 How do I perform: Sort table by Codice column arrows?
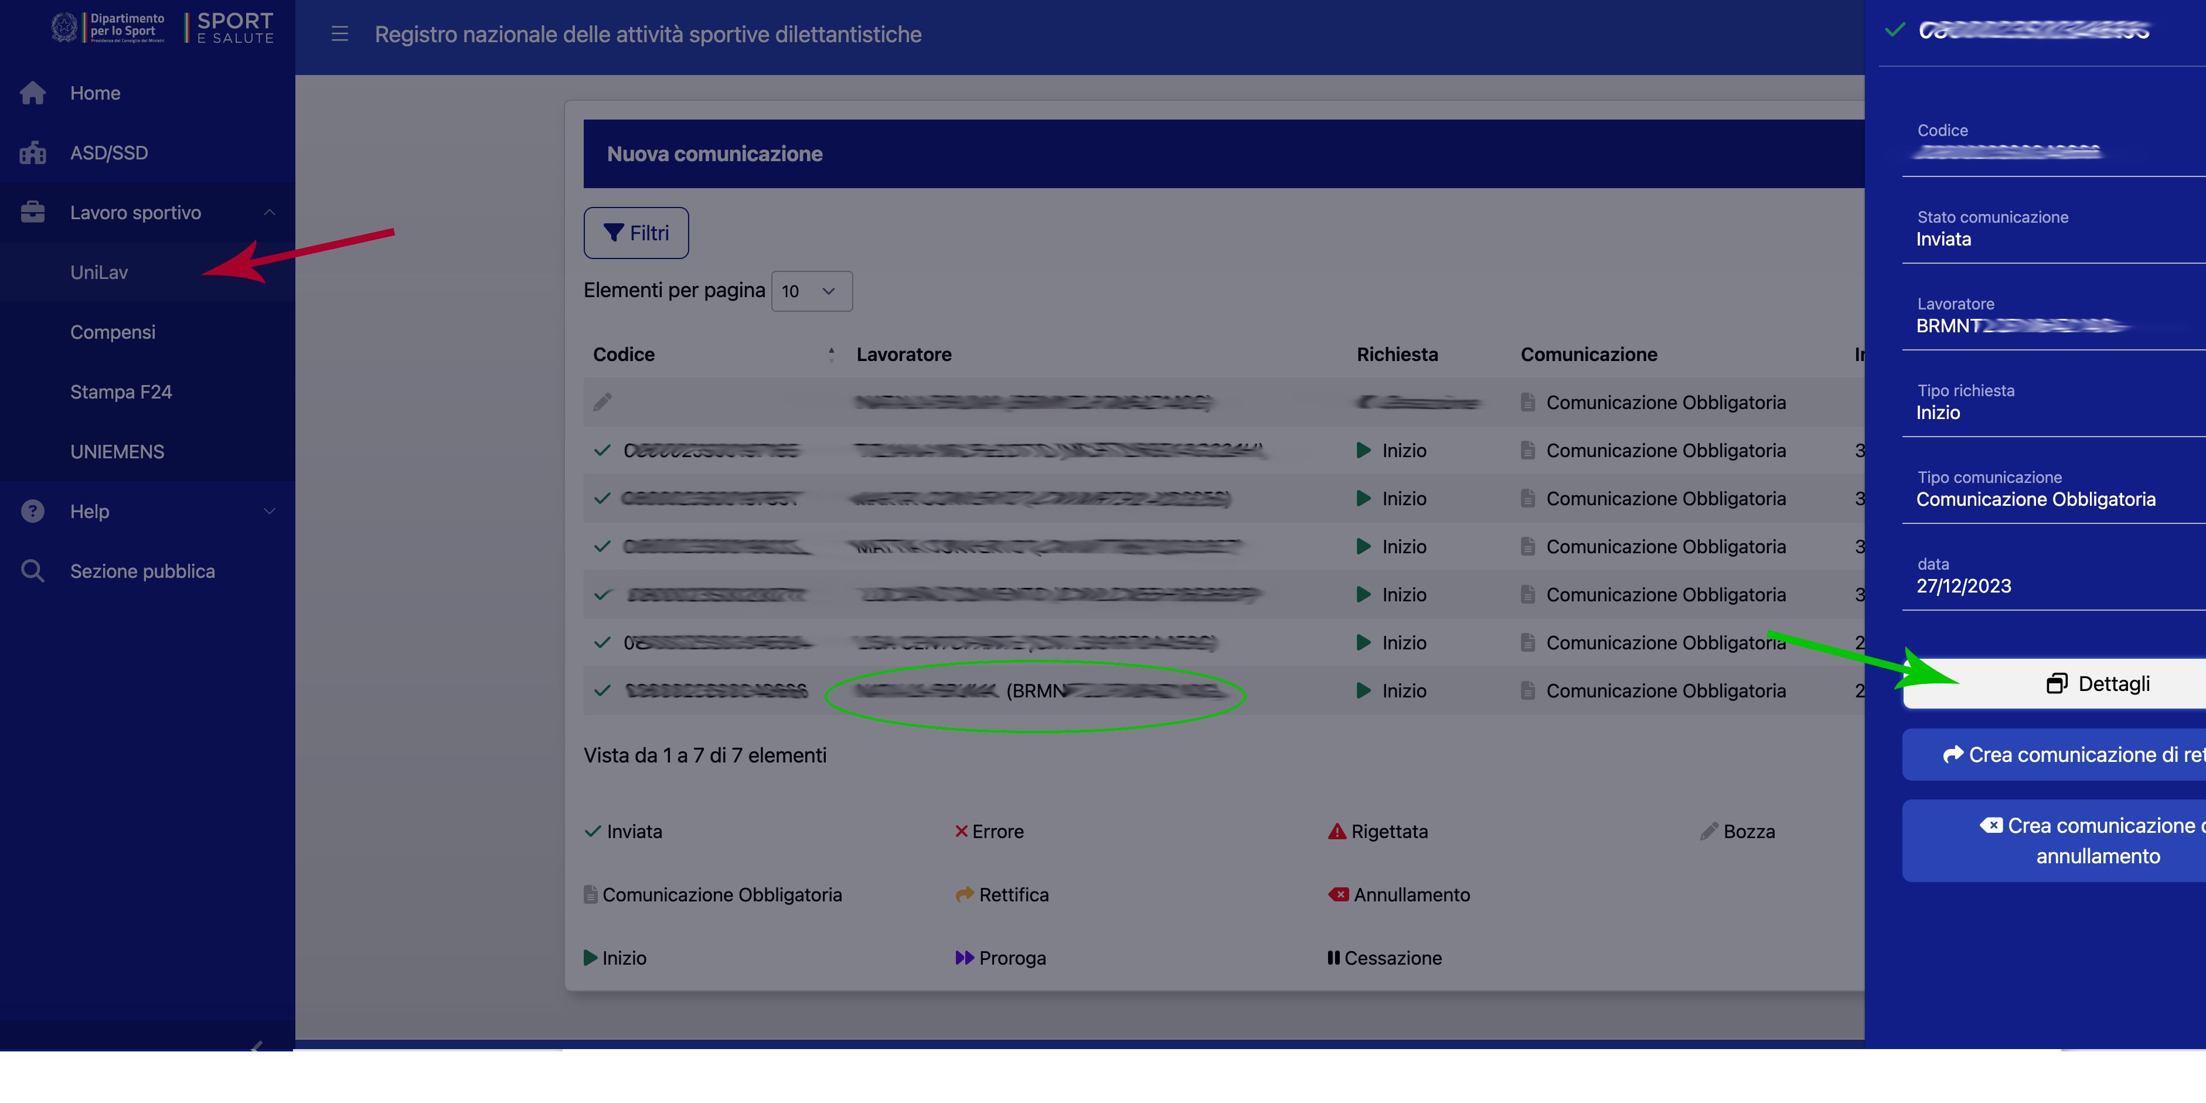pos(830,355)
